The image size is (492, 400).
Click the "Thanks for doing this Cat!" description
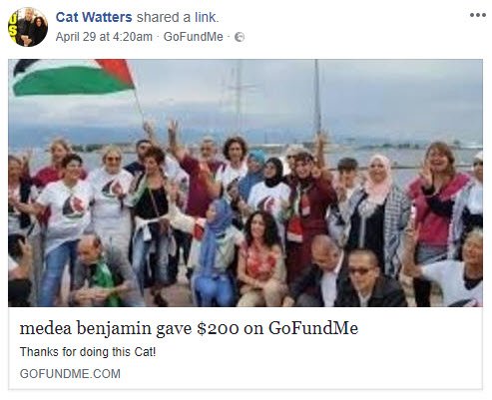pyautogui.click(x=88, y=352)
